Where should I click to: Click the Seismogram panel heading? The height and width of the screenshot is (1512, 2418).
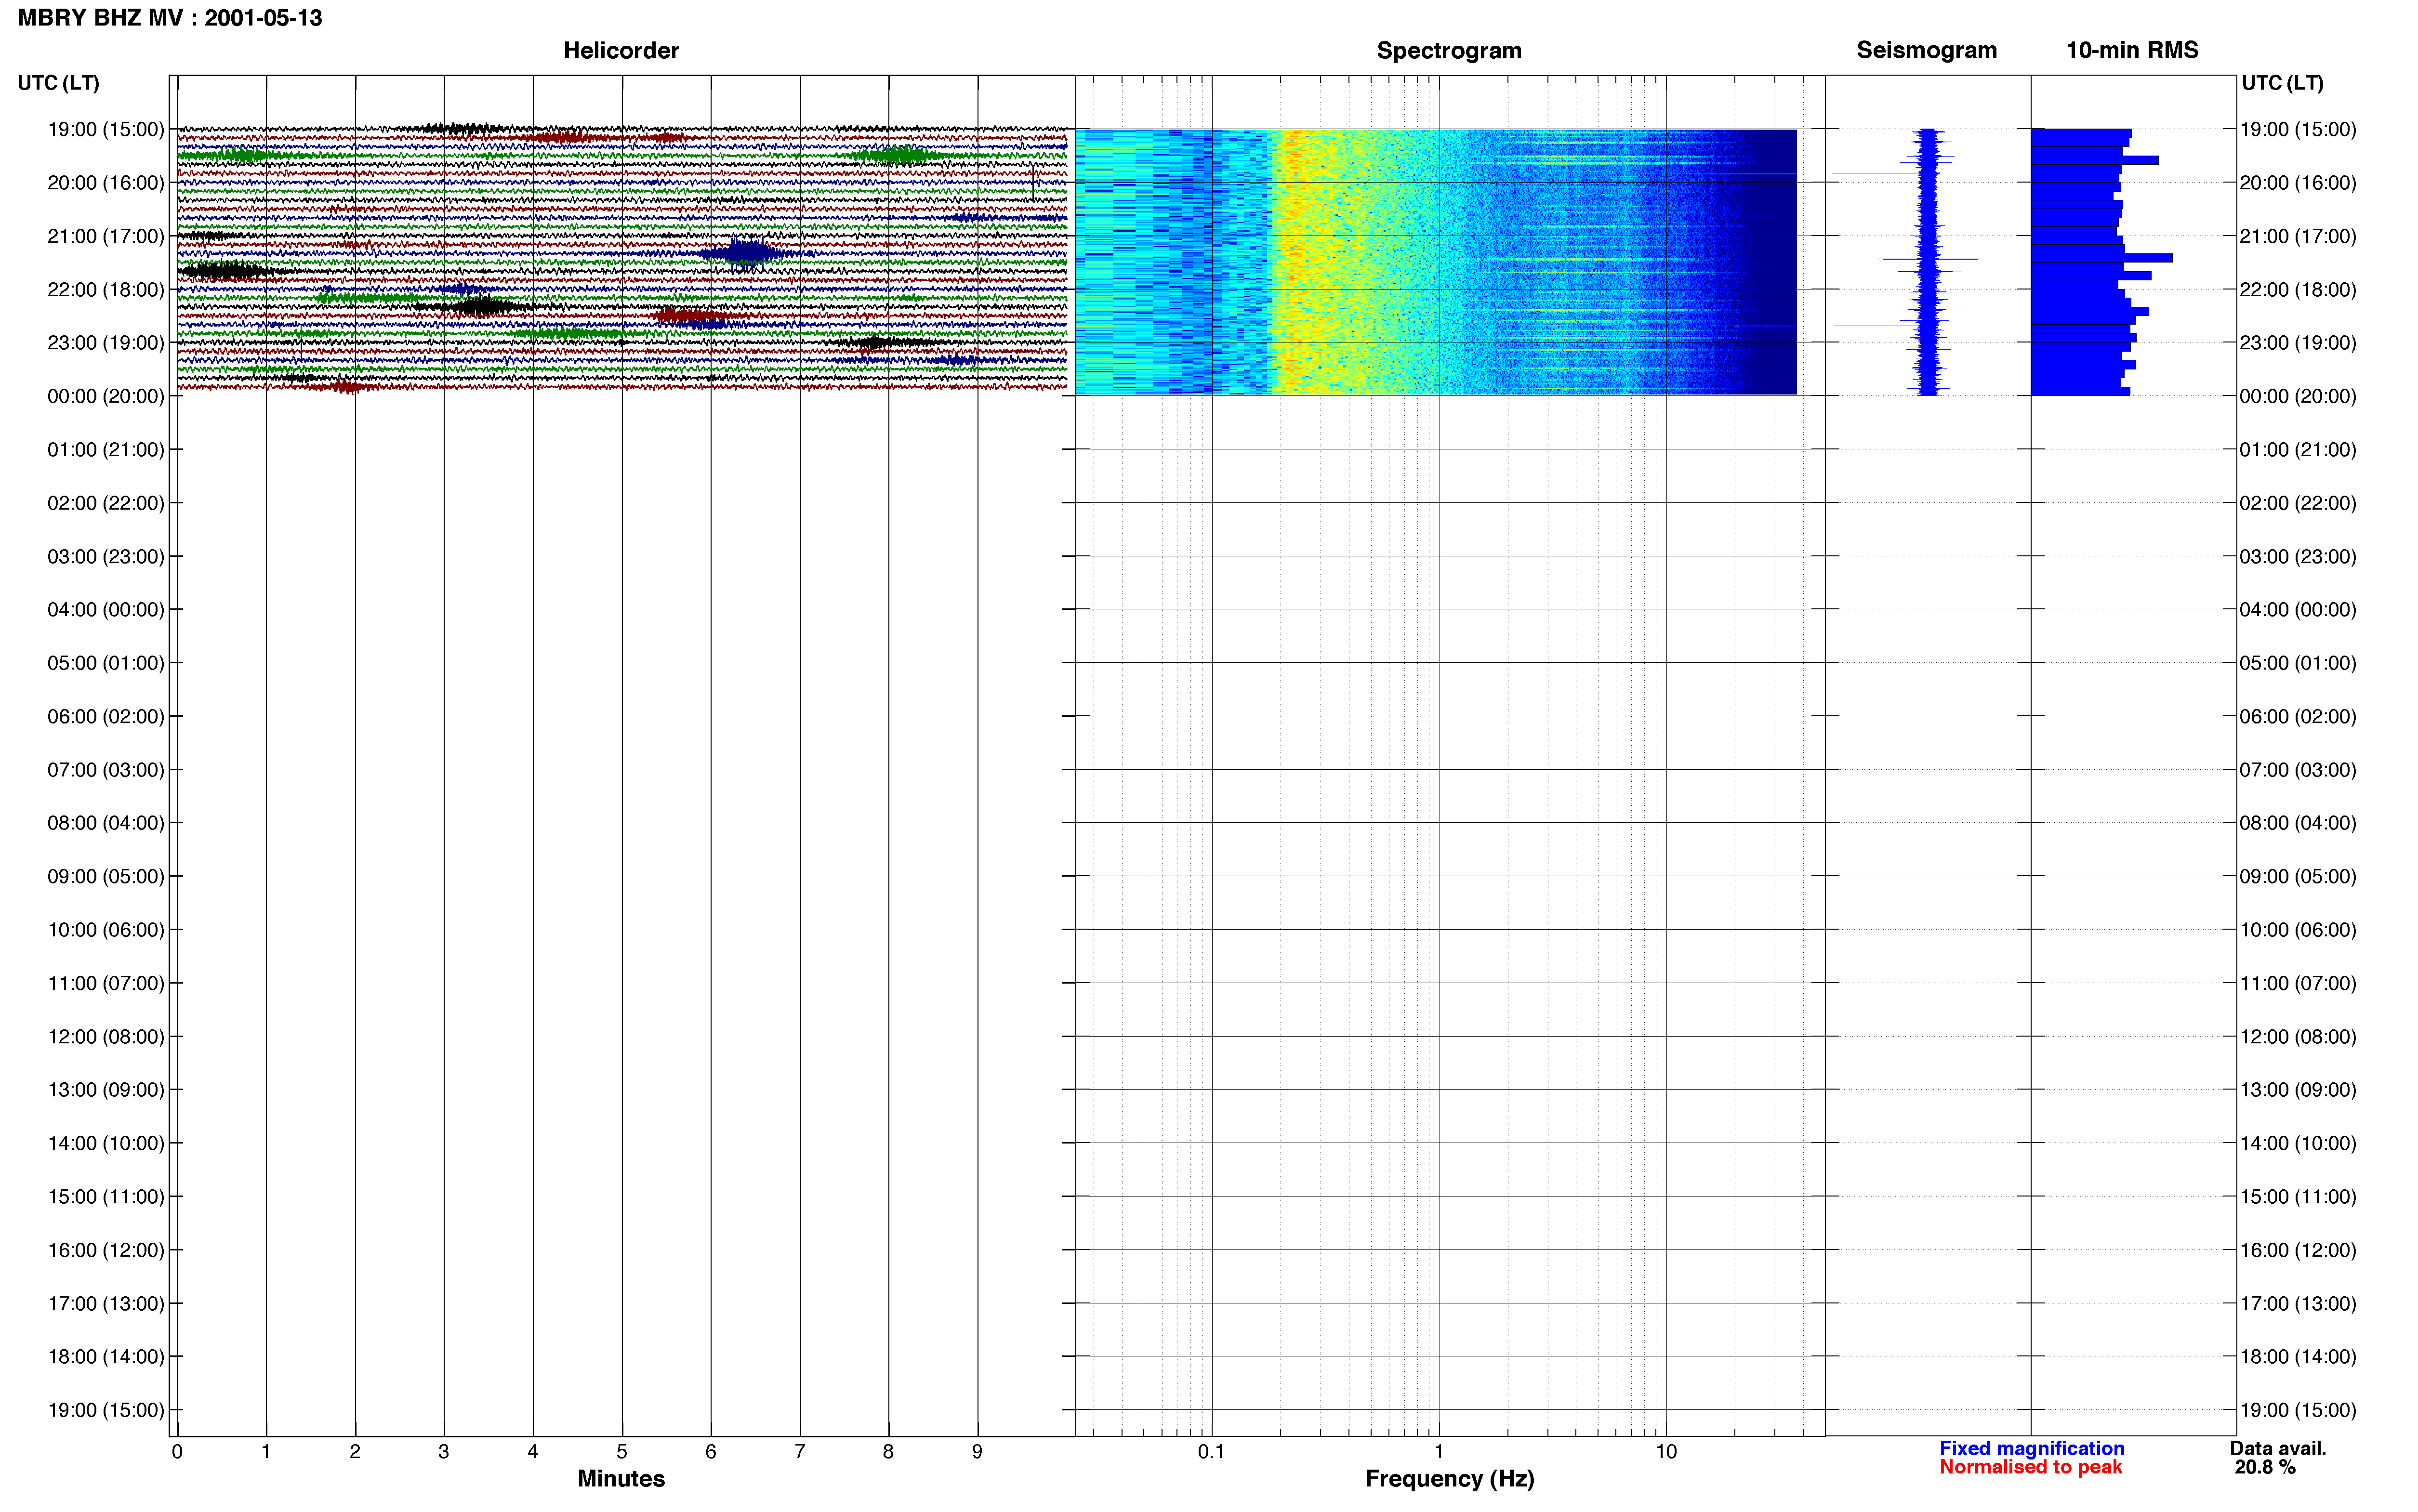(1926, 50)
